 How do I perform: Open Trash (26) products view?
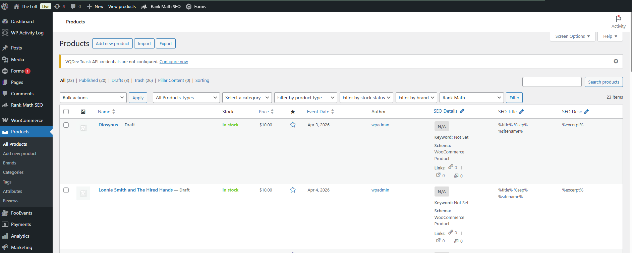[143, 80]
